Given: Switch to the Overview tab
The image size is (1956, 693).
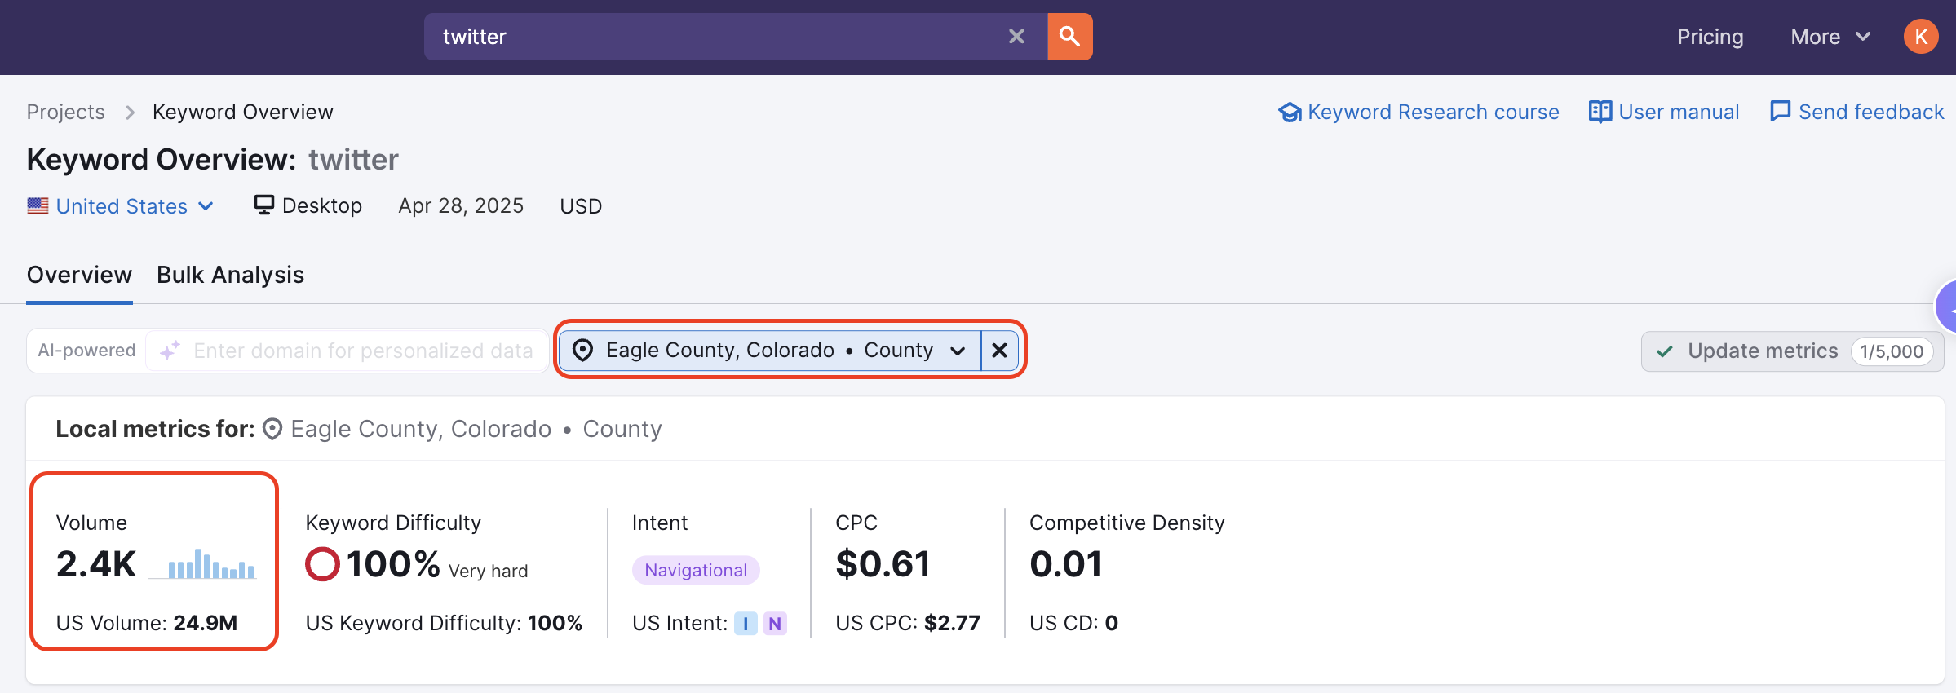Looking at the screenshot, I should click(x=79, y=275).
